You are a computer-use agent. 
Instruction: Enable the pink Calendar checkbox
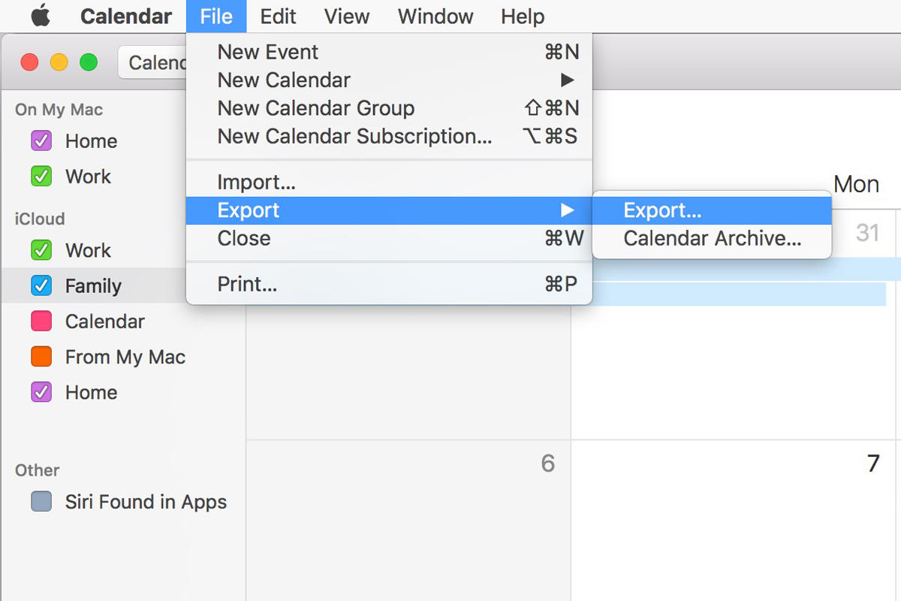pyautogui.click(x=41, y=322)
